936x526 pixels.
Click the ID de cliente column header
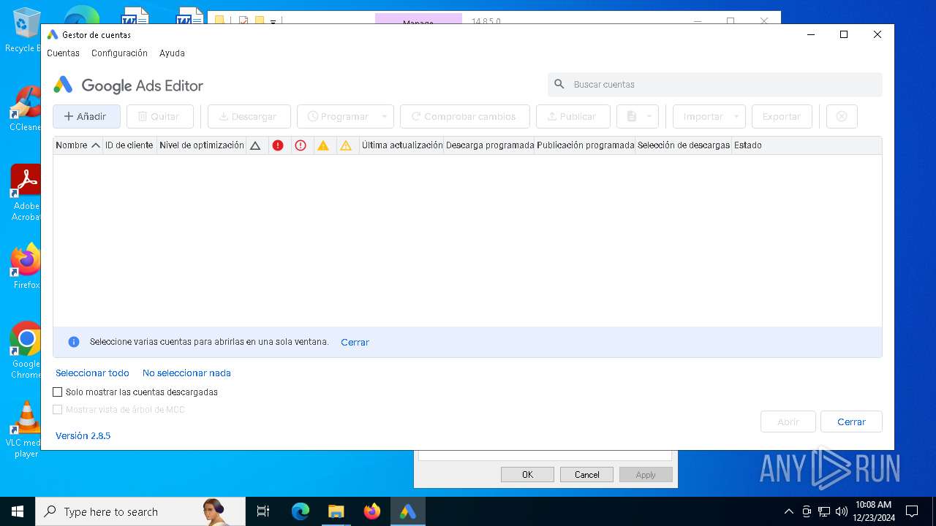pos(129,145)
